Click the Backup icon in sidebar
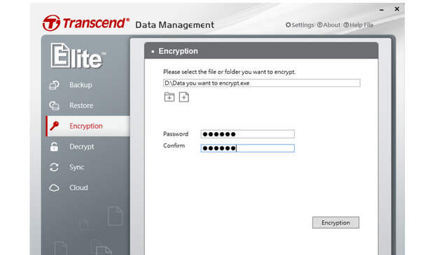 pyautogui.click(x=55, y=85)
